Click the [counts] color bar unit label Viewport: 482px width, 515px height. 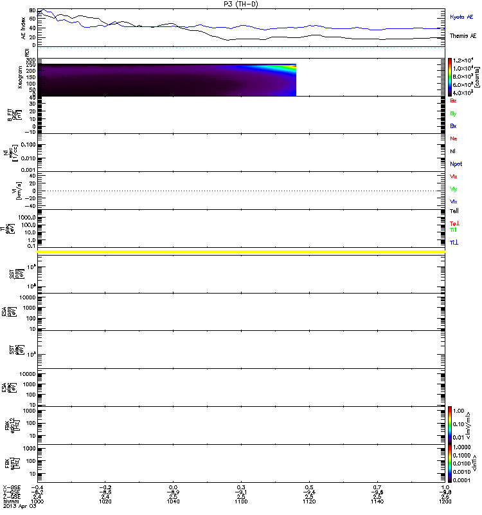(477, 77)
